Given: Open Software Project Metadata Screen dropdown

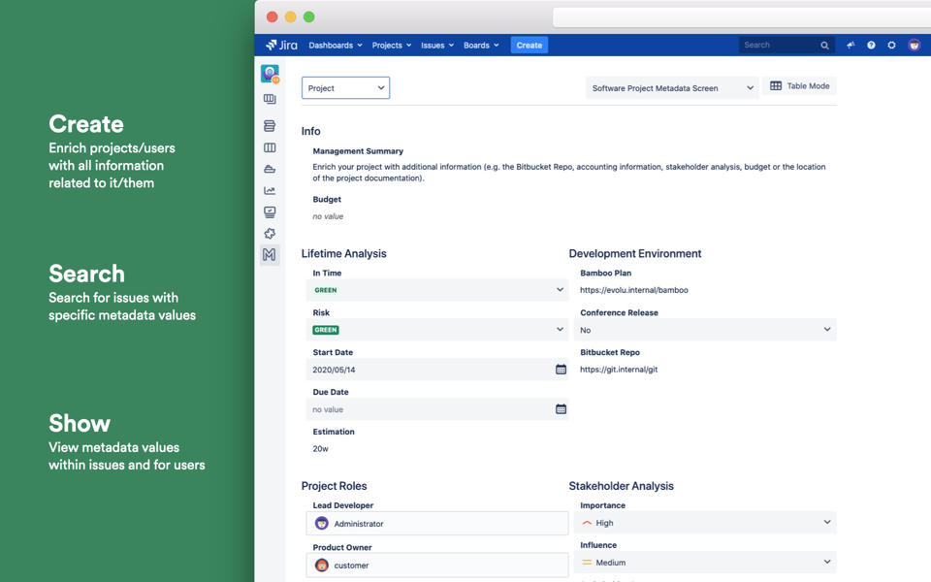Looking at the screenshot, I should pos(672,88).
